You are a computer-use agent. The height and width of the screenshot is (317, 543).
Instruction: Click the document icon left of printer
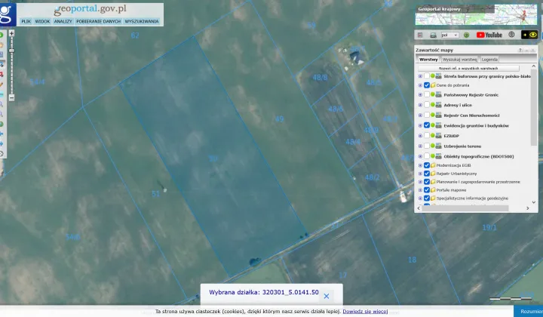(x=420, y=35)
